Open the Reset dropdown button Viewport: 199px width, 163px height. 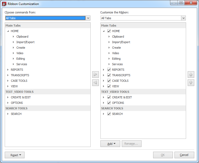click(x=14, y=155)
